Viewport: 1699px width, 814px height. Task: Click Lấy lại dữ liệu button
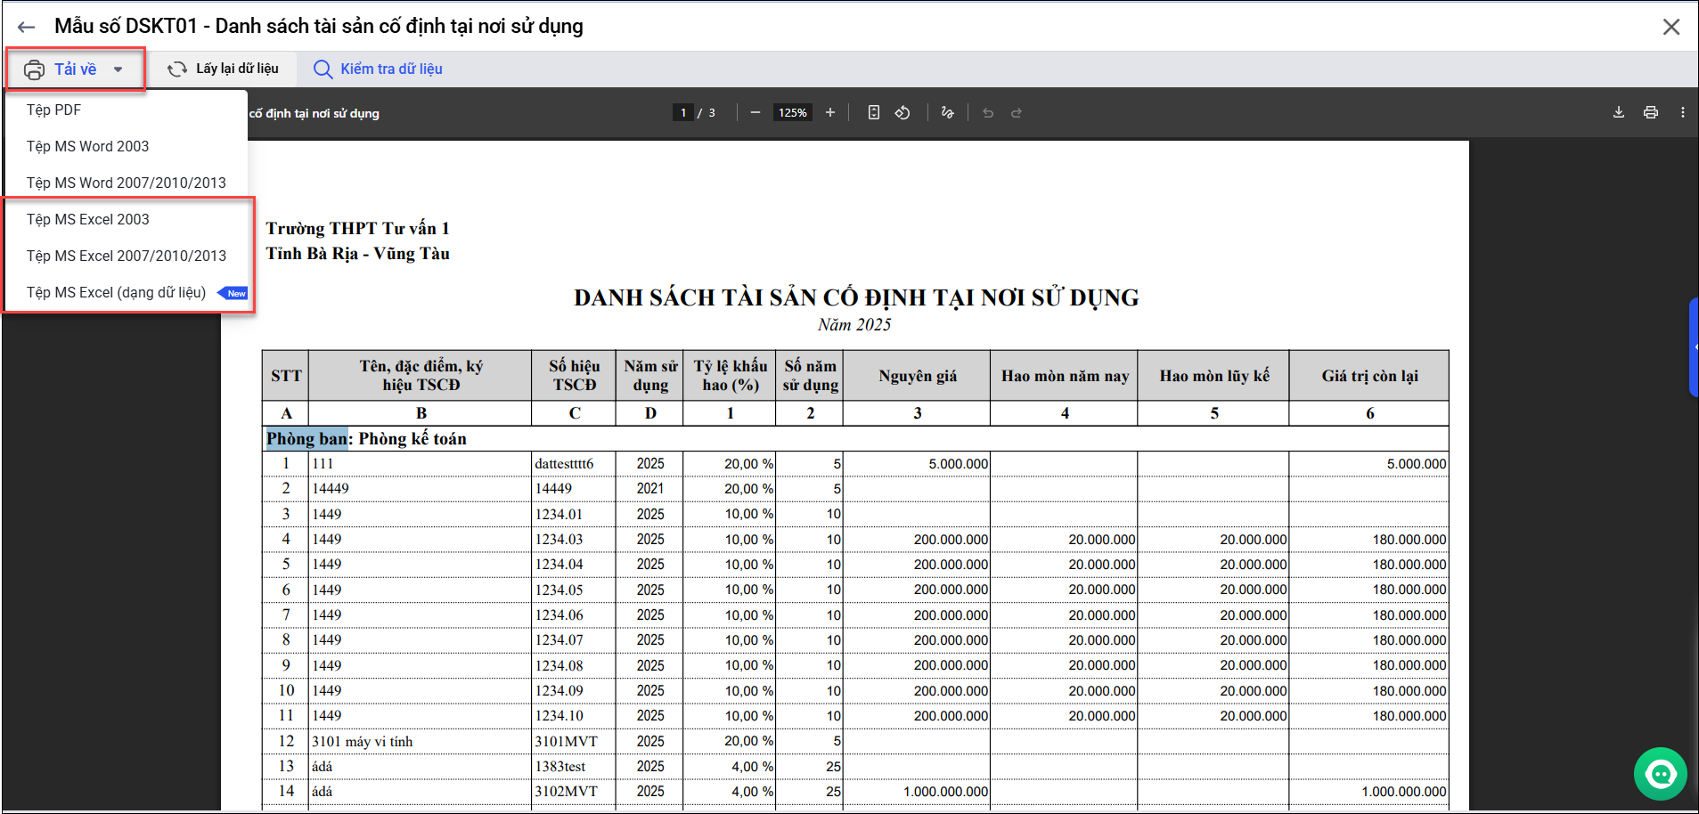[x=224, y=69]
